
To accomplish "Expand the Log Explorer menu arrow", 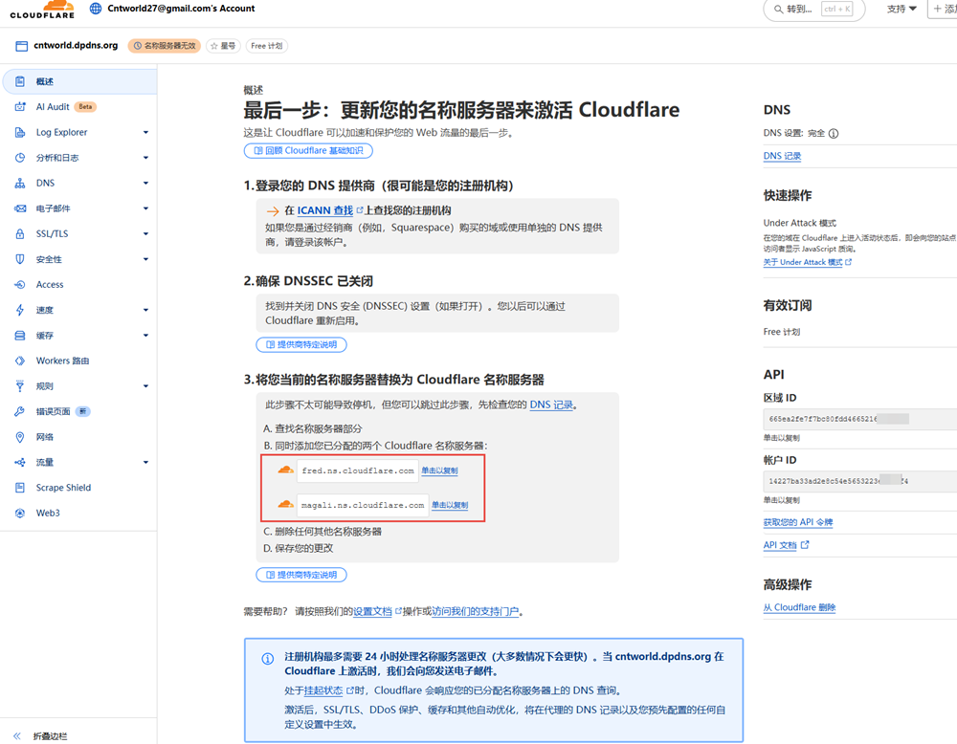I will [x=145, y=132].
